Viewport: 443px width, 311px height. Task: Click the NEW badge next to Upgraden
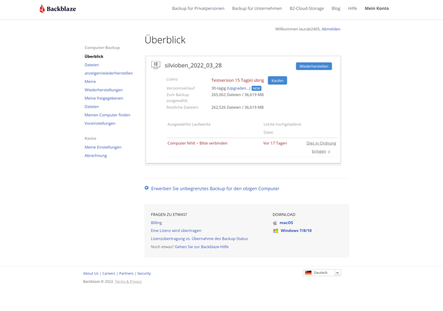tap(256, 88)
